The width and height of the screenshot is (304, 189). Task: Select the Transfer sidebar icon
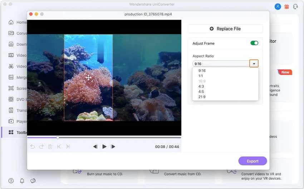pyautogui.click(x=11, y=110)
